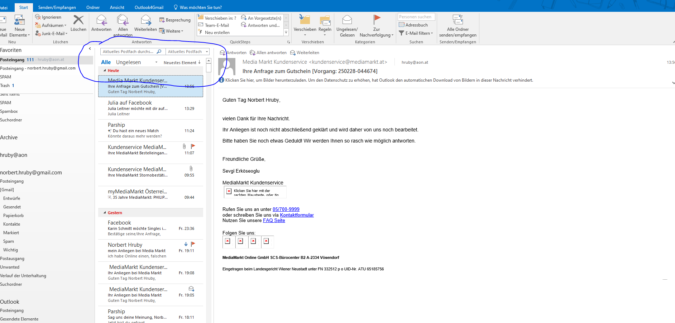Expand the QuickSteps gallery arrow
The width and height of the screenshot is (675, 323).
(286, 33)
